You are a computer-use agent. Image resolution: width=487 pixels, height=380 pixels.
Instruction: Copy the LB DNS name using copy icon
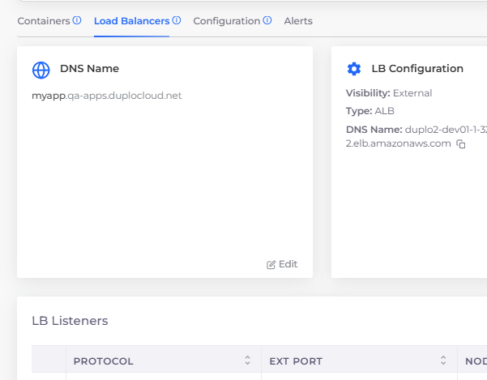tap(461, 144)
